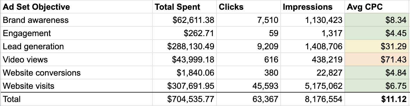410x106 pixels.
Task: Select the yellow $31.29 Avg CPC cell
Action: pyautogui.click(x=377, y=46)
